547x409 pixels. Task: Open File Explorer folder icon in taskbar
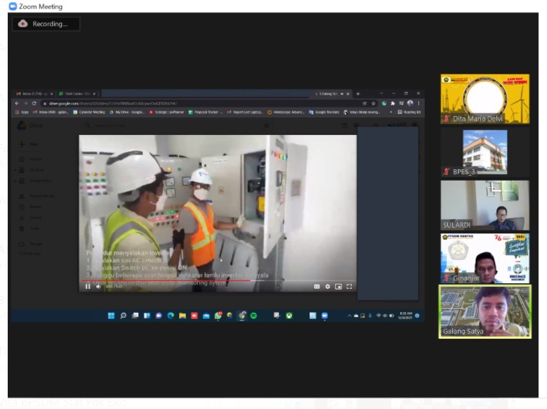pyautogui.click(x=183, y=316)
